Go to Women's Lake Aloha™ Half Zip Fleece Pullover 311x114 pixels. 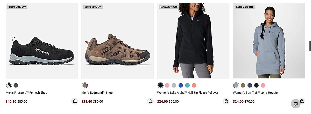[188, 93]
